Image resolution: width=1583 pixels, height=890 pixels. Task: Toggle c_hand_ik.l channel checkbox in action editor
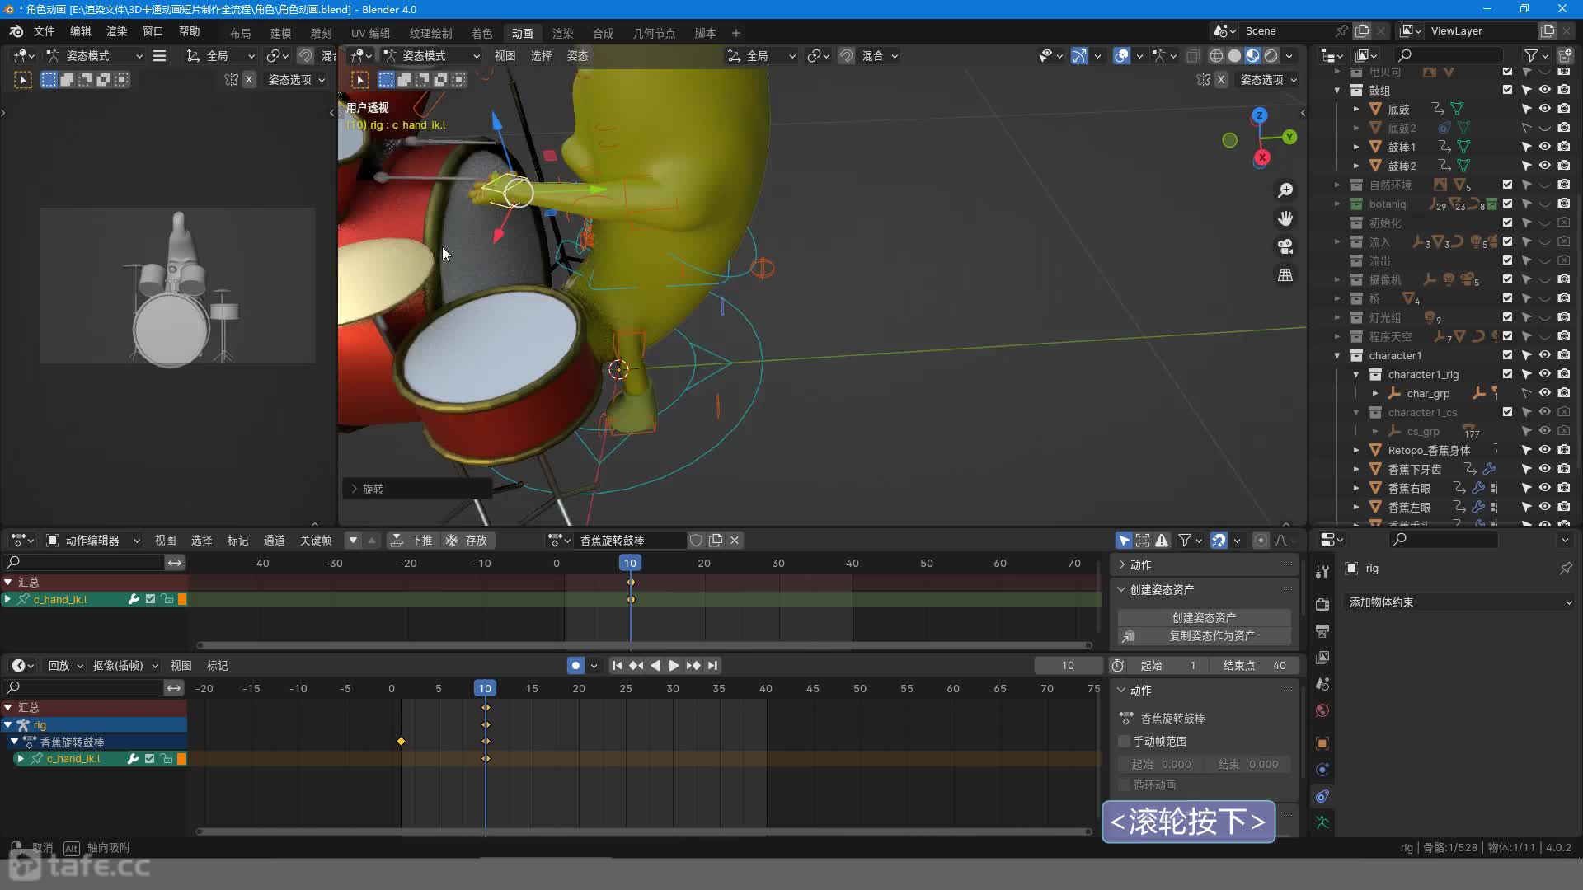(150, 599)
